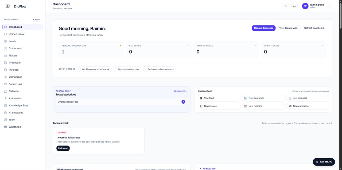Open the Unread Inbox stat card
The image size is (342, 170).
point(226,50)
